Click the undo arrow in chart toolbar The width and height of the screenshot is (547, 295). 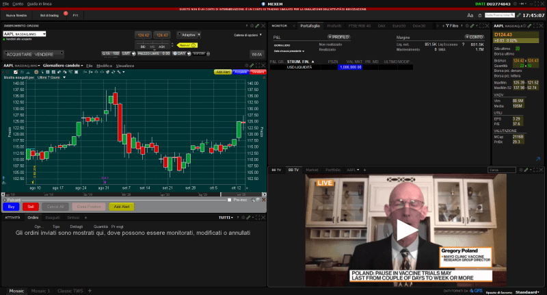click(x=59, y=72)
